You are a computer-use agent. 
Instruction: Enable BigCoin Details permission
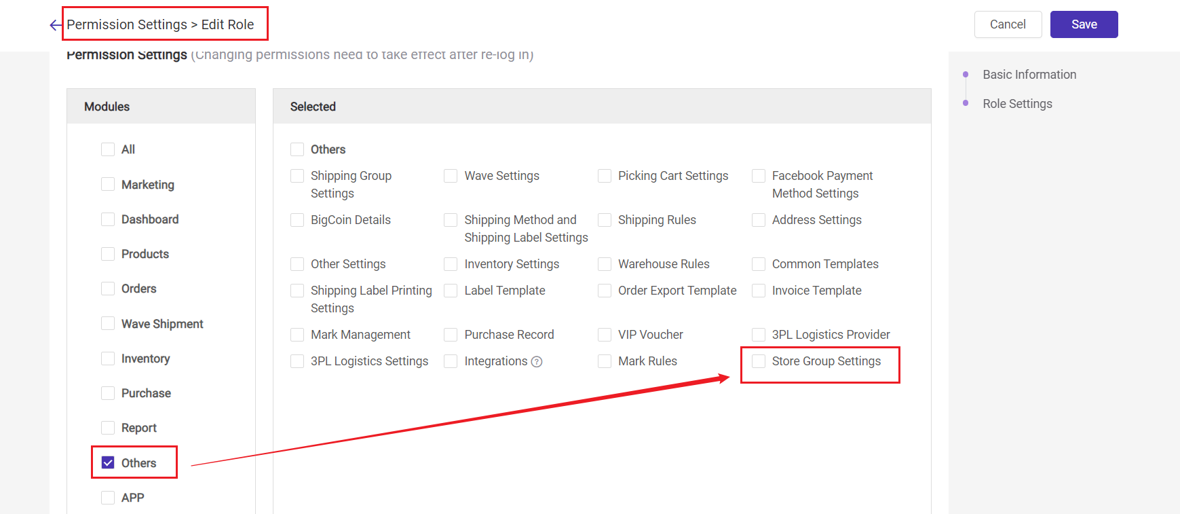pyautogui.click(x=297, y=220)
